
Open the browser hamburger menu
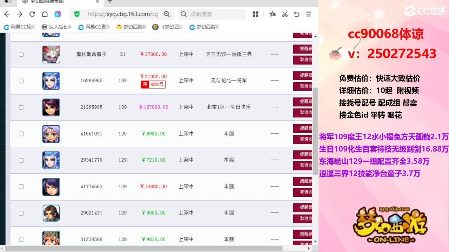(x=309, y=14)
